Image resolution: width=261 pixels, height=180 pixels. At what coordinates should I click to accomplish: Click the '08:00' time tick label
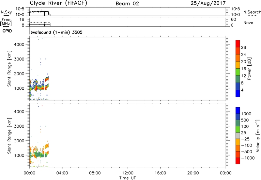click(x=95, y=173)
